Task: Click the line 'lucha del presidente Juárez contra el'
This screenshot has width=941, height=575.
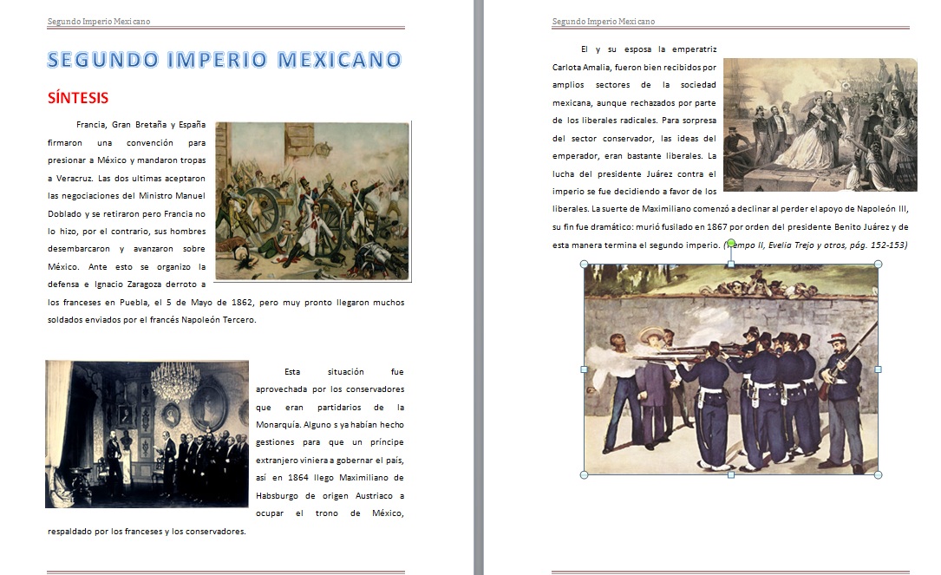Action: 634,174
